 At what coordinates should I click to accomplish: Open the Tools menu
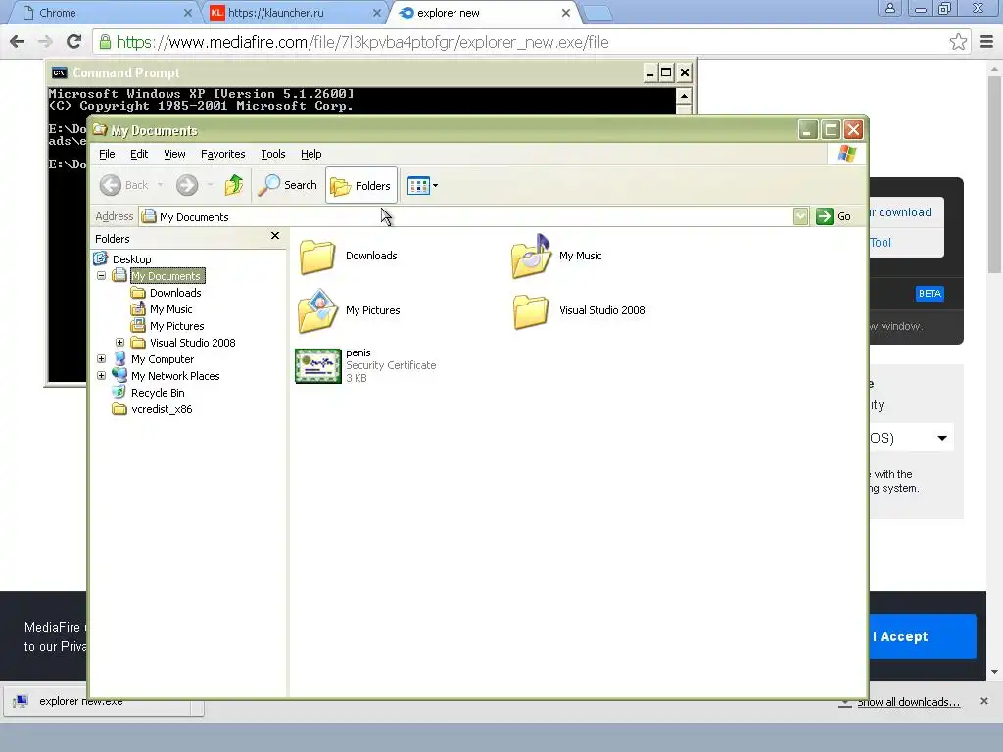click(273, 154)
